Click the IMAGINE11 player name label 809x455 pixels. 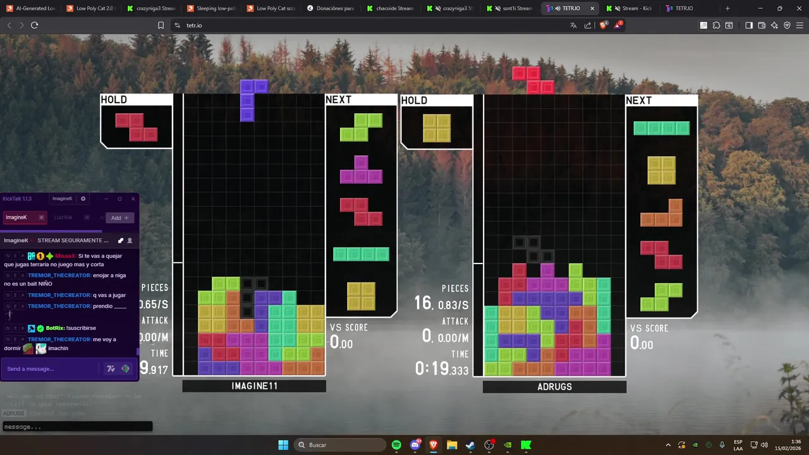[254, 385]
